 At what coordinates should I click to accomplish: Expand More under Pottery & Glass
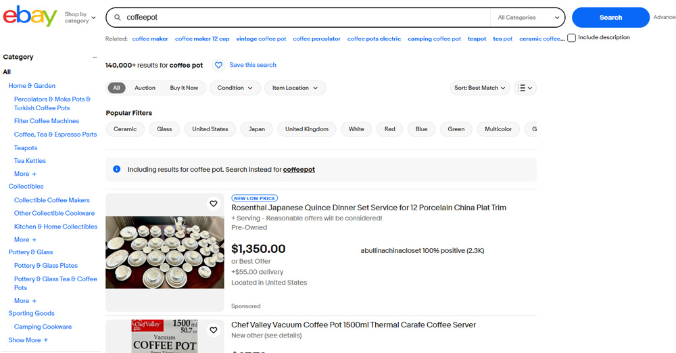[x=25, y=301]
